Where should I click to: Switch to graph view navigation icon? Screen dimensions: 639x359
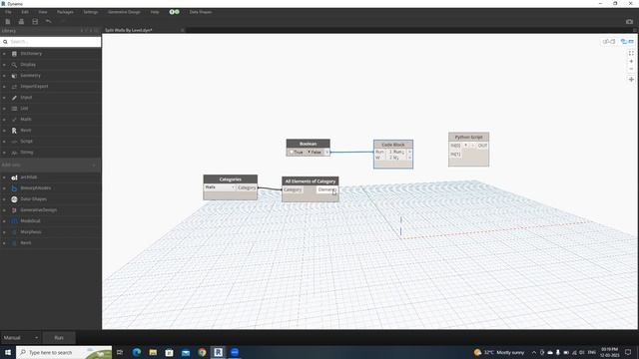608,42
